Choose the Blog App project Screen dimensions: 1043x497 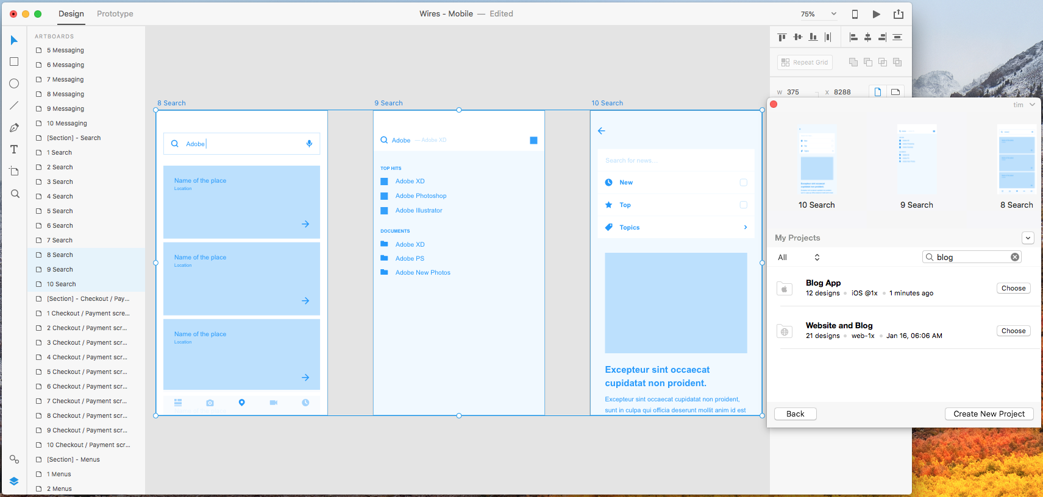point(1013,289)
